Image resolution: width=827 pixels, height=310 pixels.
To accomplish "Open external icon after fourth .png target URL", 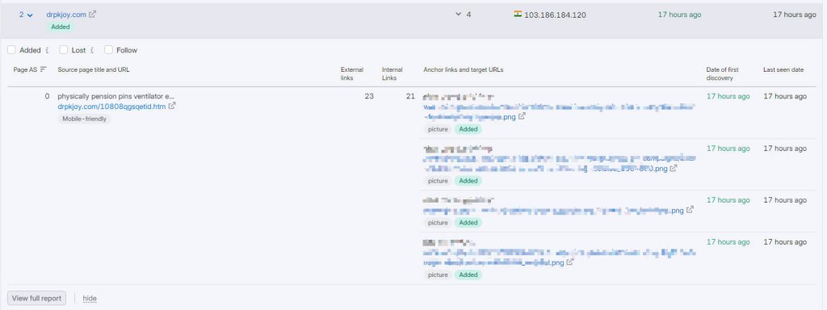I will [x=569, y=262].
